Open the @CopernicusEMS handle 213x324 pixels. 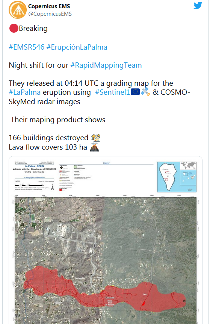(50, 14)
